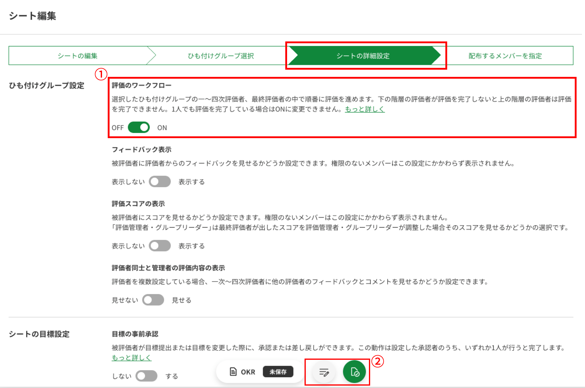Click the document icon beside OKR
The height and width of the screenshot is (388, 585).
coord(233,372)
